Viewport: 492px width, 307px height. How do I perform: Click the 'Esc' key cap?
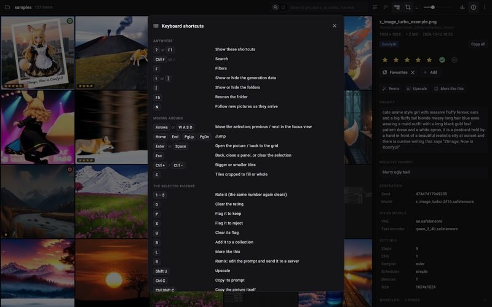coord(159,156)
